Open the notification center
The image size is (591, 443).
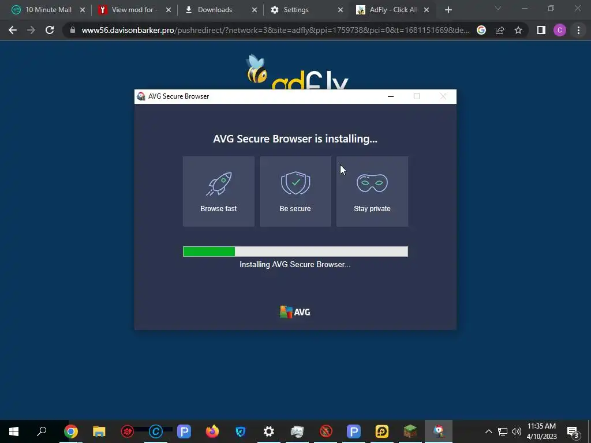pyautogui.click(x=573, y=431)
